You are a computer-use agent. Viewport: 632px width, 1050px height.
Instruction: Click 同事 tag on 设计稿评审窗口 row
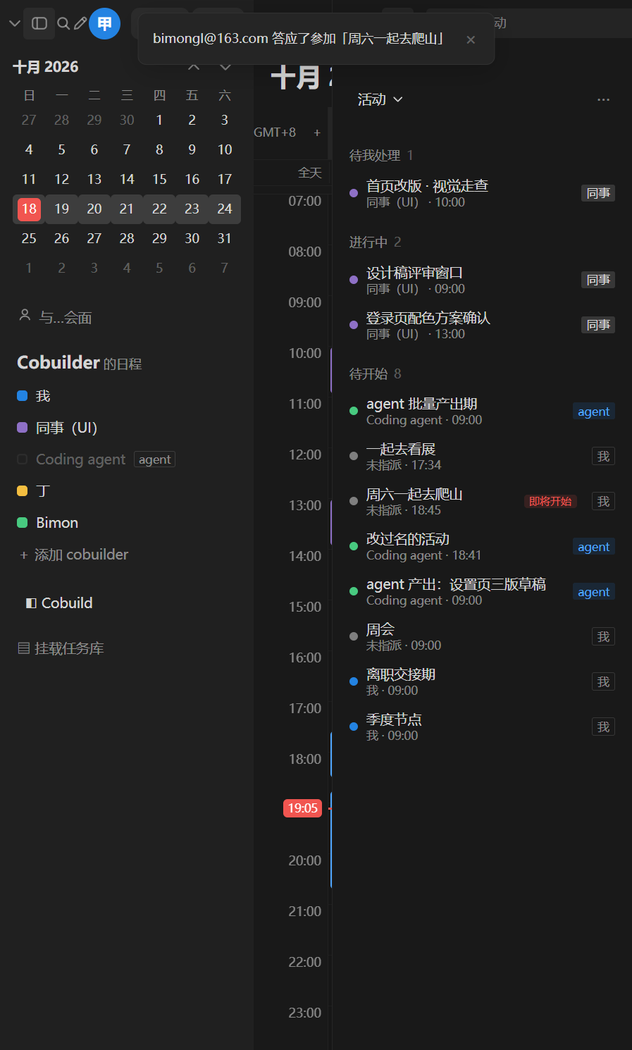click(x=598, y=280)
